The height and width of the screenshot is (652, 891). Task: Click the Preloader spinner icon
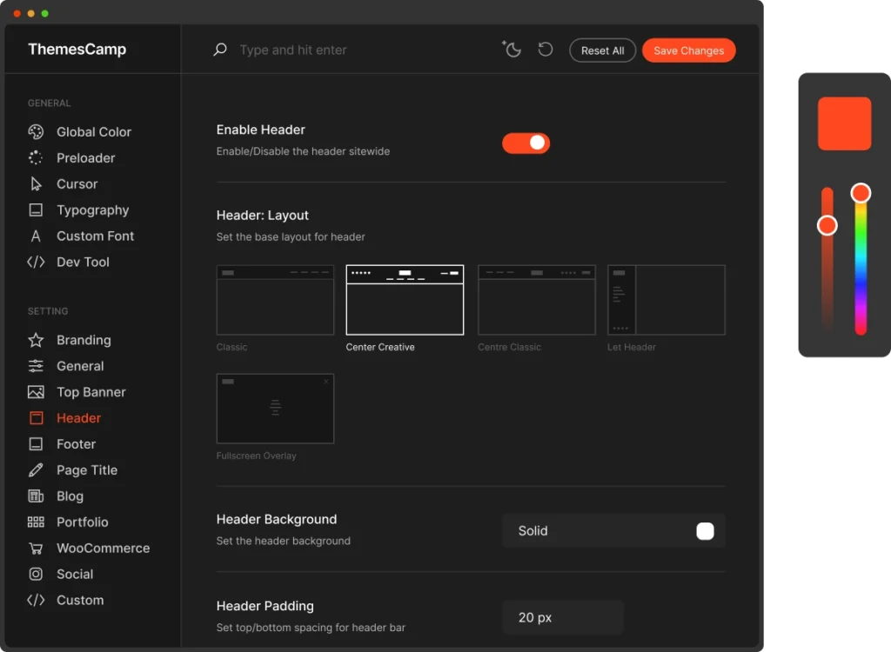point(36,158)
